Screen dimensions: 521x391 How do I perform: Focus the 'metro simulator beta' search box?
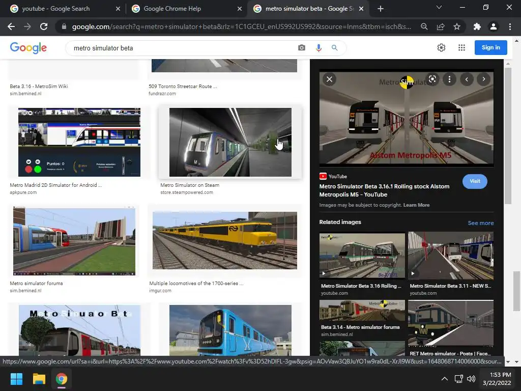coord(183,48)
